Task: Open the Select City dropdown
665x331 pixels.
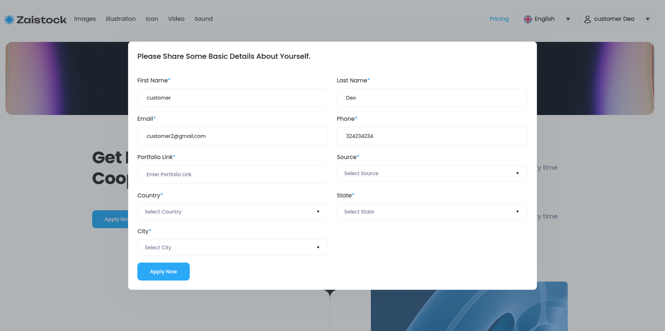Action: [232, 248]
